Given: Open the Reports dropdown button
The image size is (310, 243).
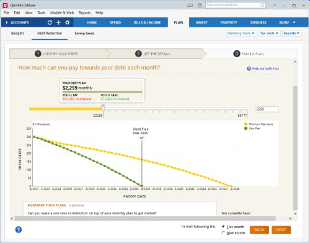Looking at the screenshot, I should click(291, 33).
